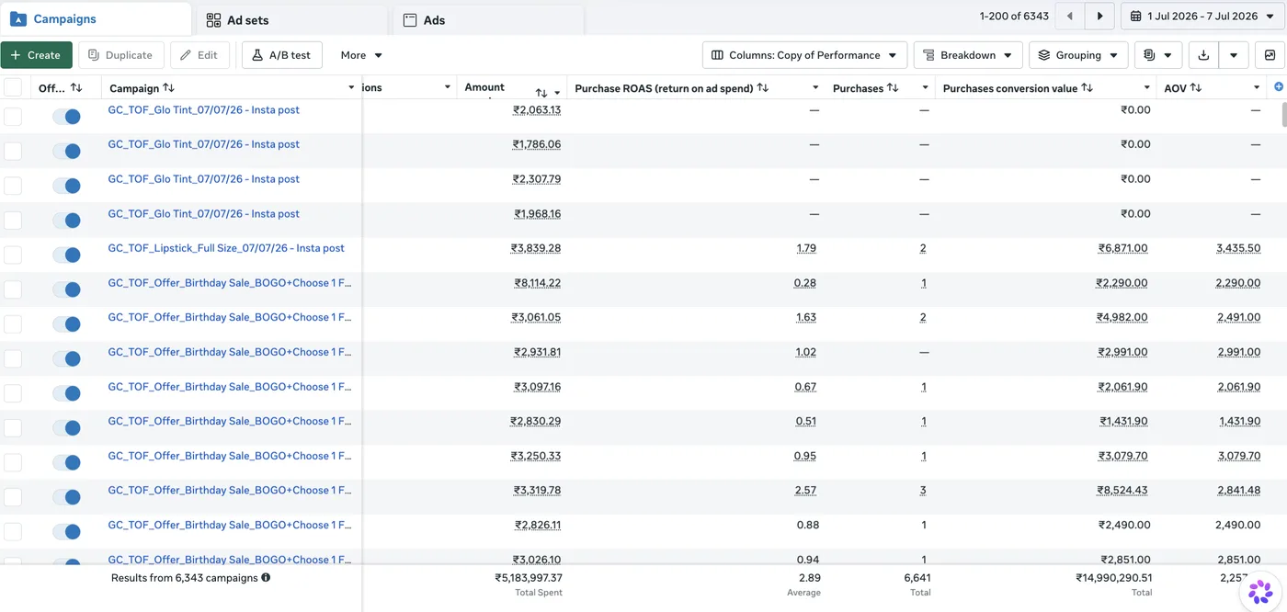Sort by Amount column arrows
The width and height of the screenshot is (1287, 612).
pos(541,93)
